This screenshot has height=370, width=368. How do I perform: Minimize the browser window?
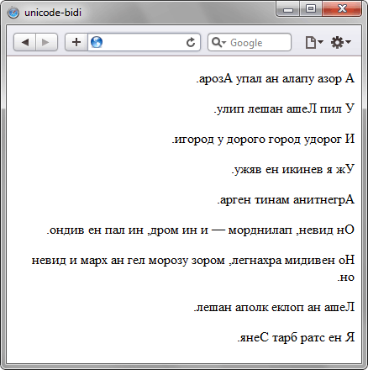pos(288,9)
